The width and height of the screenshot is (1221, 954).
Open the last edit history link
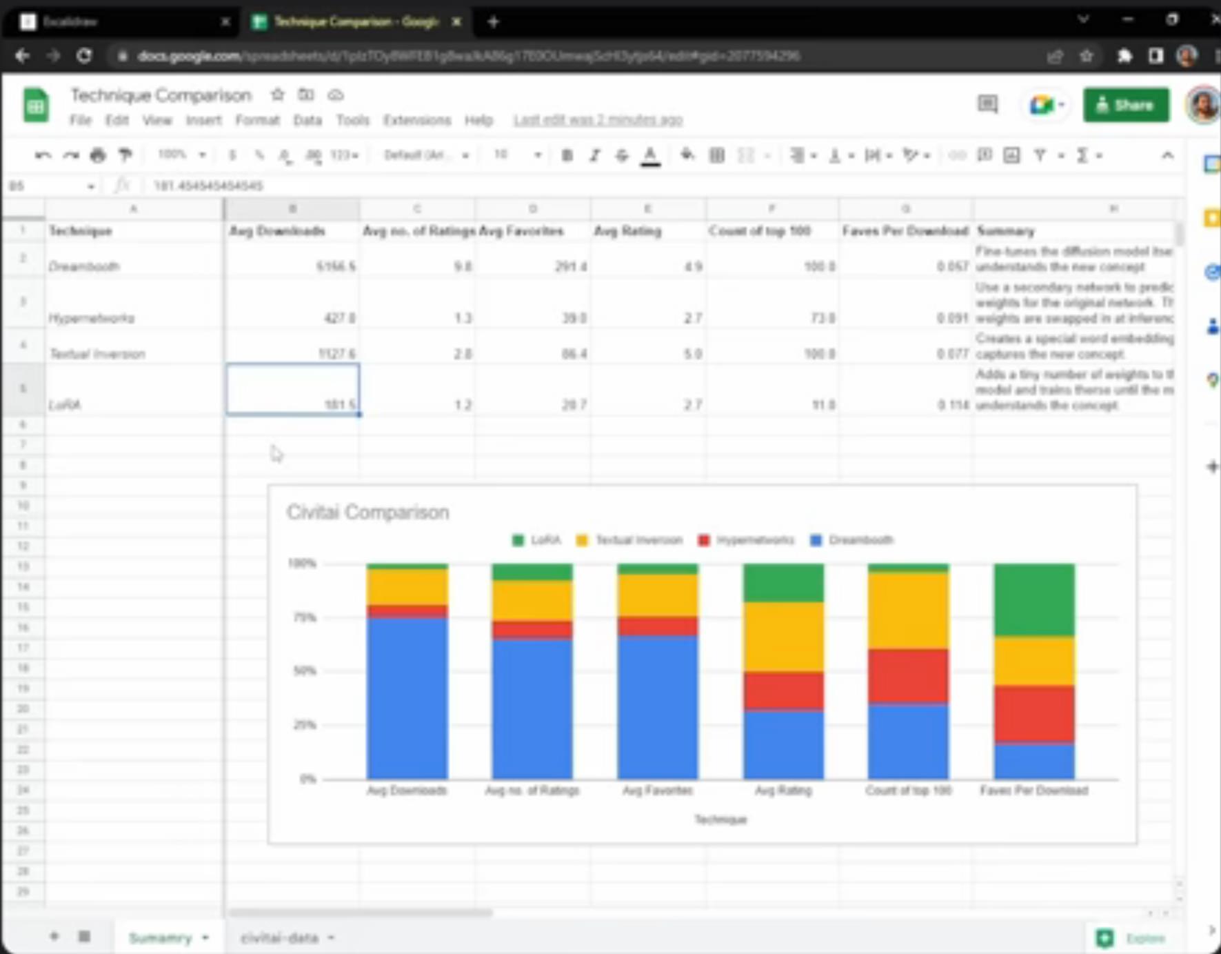(598, 120)
